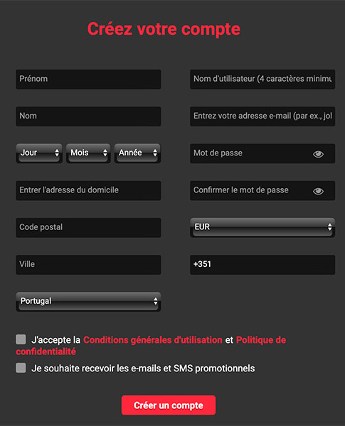345x426 pixels.
Task: Reveal the Confirmer le mot de passe field with eye icon
Action: pos(318,191)
